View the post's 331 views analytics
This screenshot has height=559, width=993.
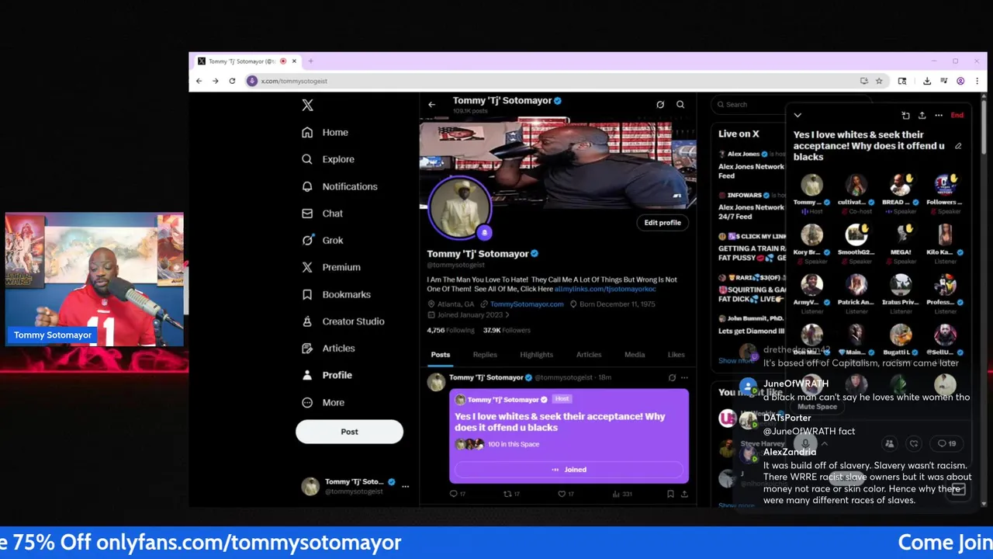pyautogui.click(x=622, y=494)
